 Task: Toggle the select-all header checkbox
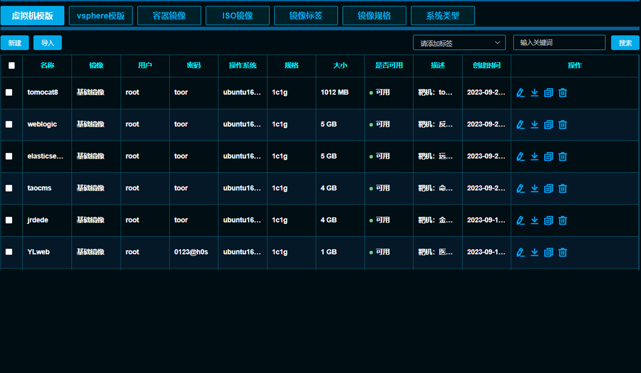[x=12, y=66]
